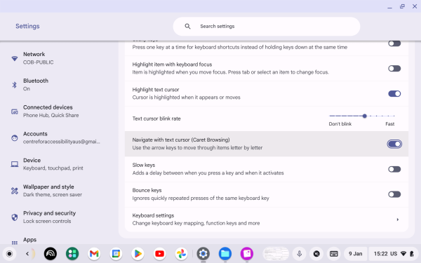
Task: Click the 'Text cursor blink rate' label
Action: (x=156, y=119)
